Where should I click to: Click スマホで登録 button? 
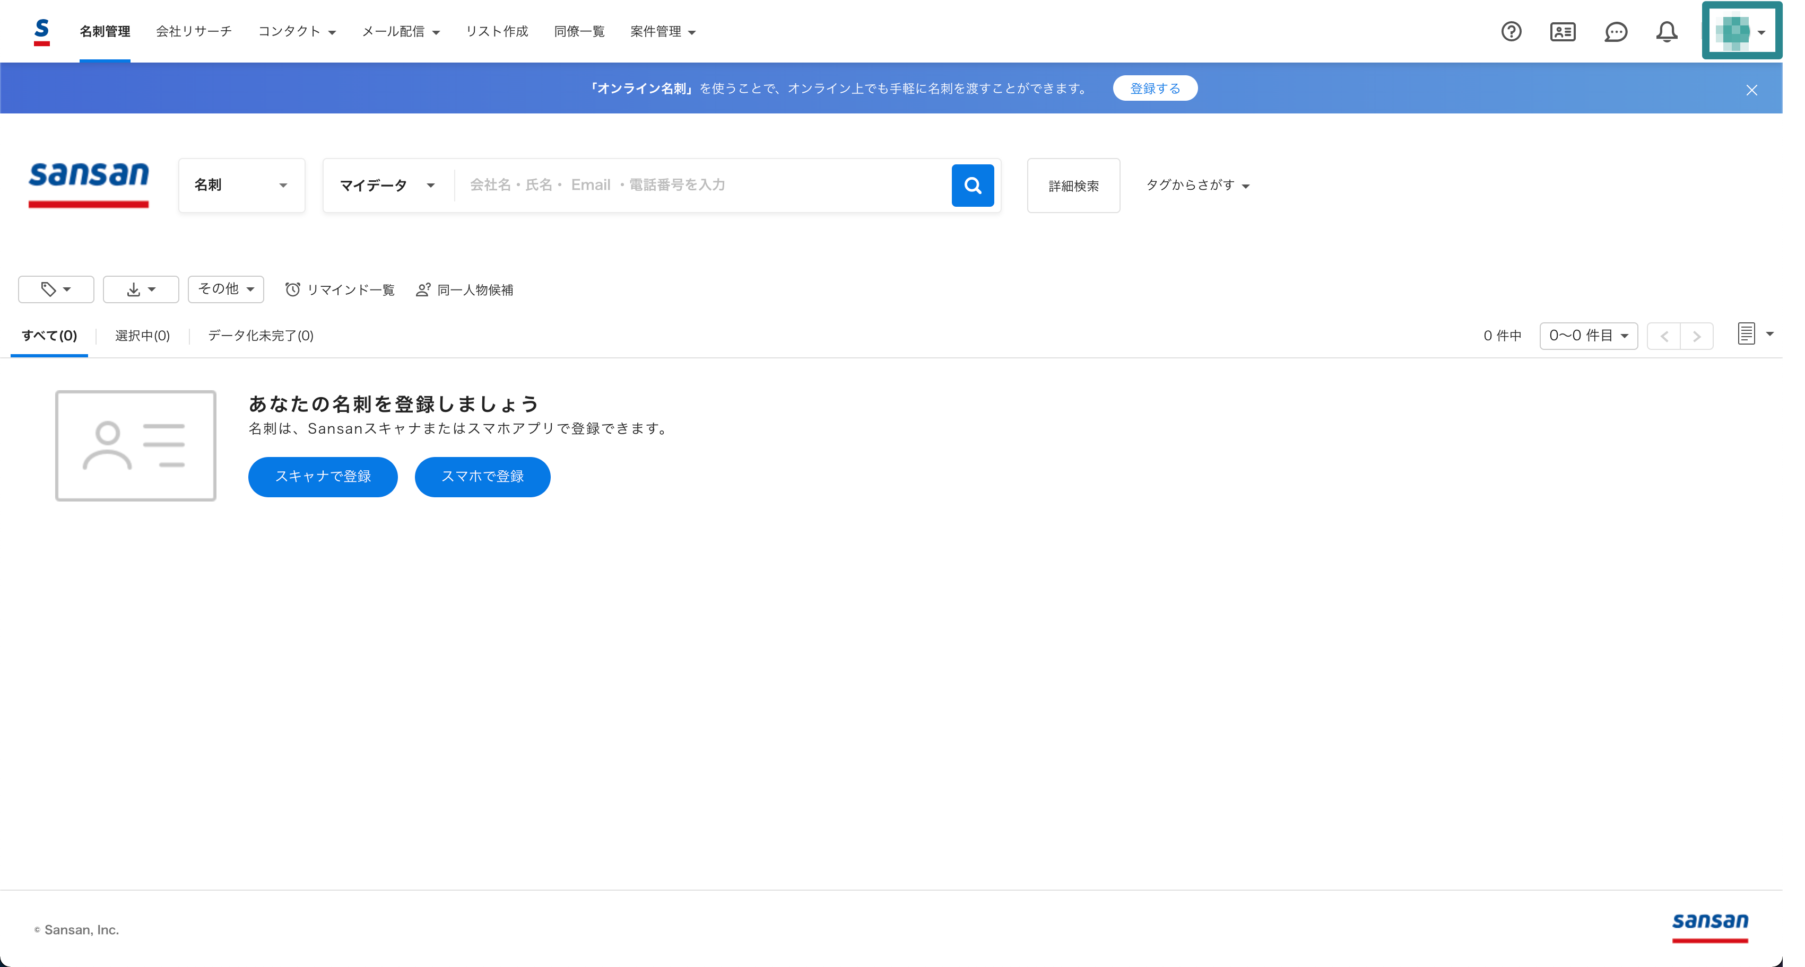click(482, 477)
